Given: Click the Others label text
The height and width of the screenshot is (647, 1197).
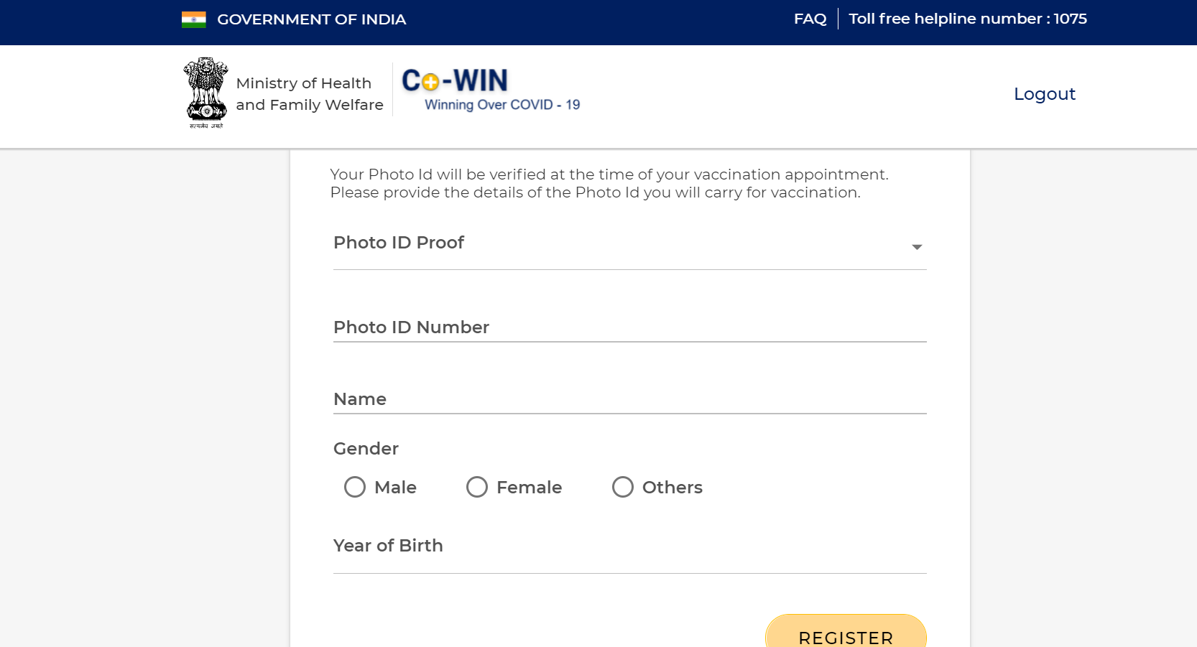Looking at the screenshot, I should click(x=673, y=487).
